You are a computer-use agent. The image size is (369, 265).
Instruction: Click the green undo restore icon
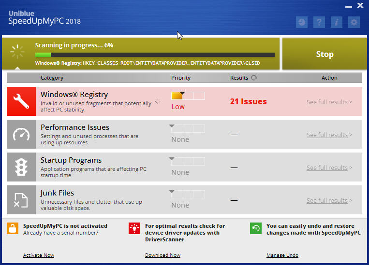256,228
